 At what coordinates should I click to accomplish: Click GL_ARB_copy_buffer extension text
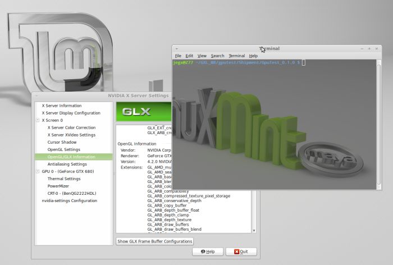(x=167, y=205)
